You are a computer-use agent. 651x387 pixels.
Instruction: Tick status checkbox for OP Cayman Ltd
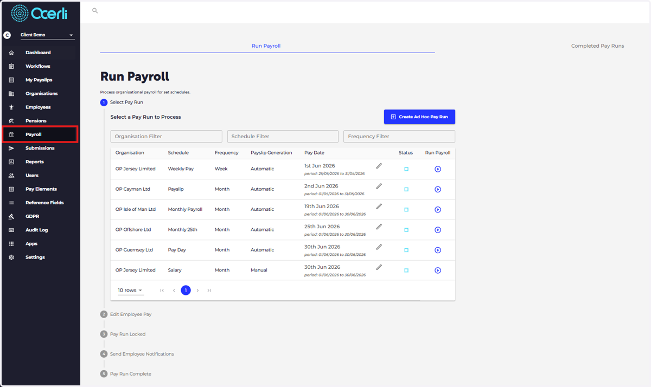(x=406, y=189)
